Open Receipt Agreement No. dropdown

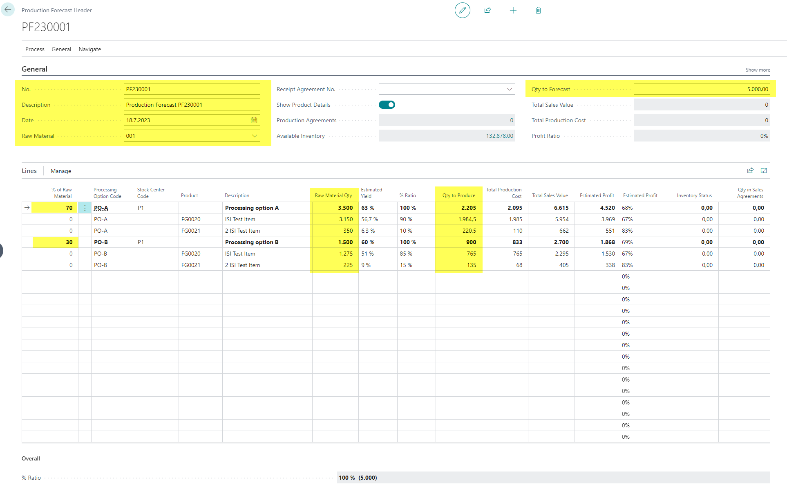tap(509, 89)
